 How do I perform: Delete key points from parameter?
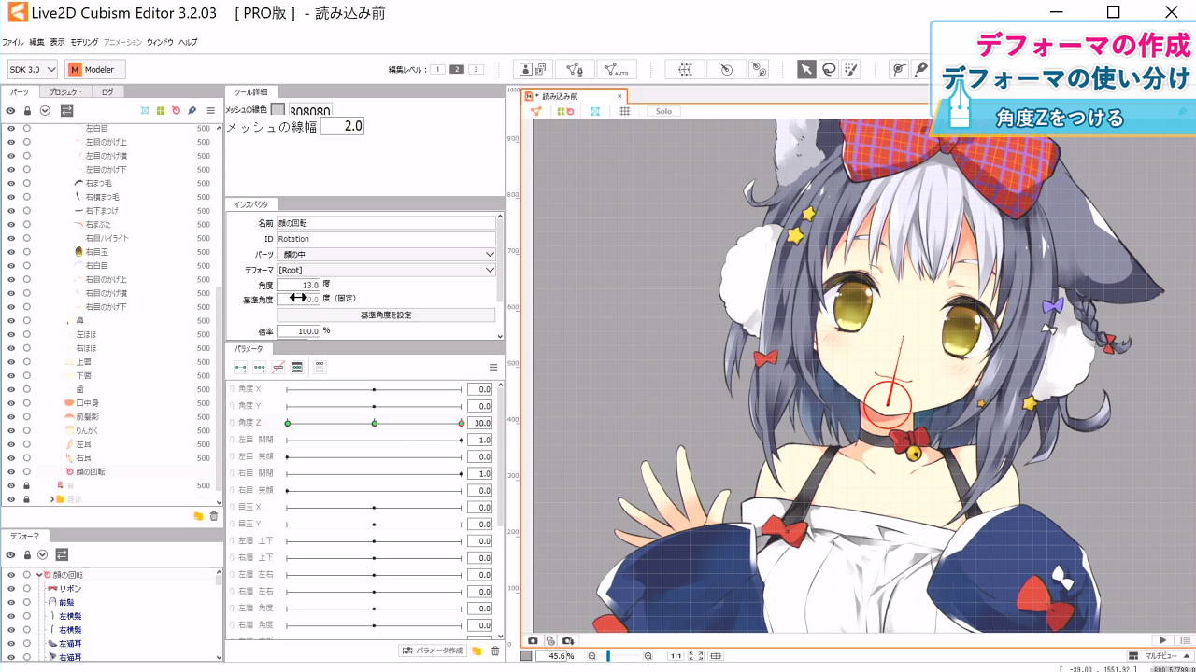coord(278,368)
